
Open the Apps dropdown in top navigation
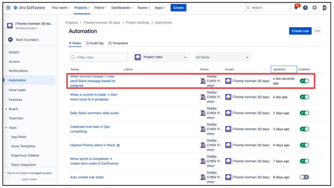coord(160,8)
